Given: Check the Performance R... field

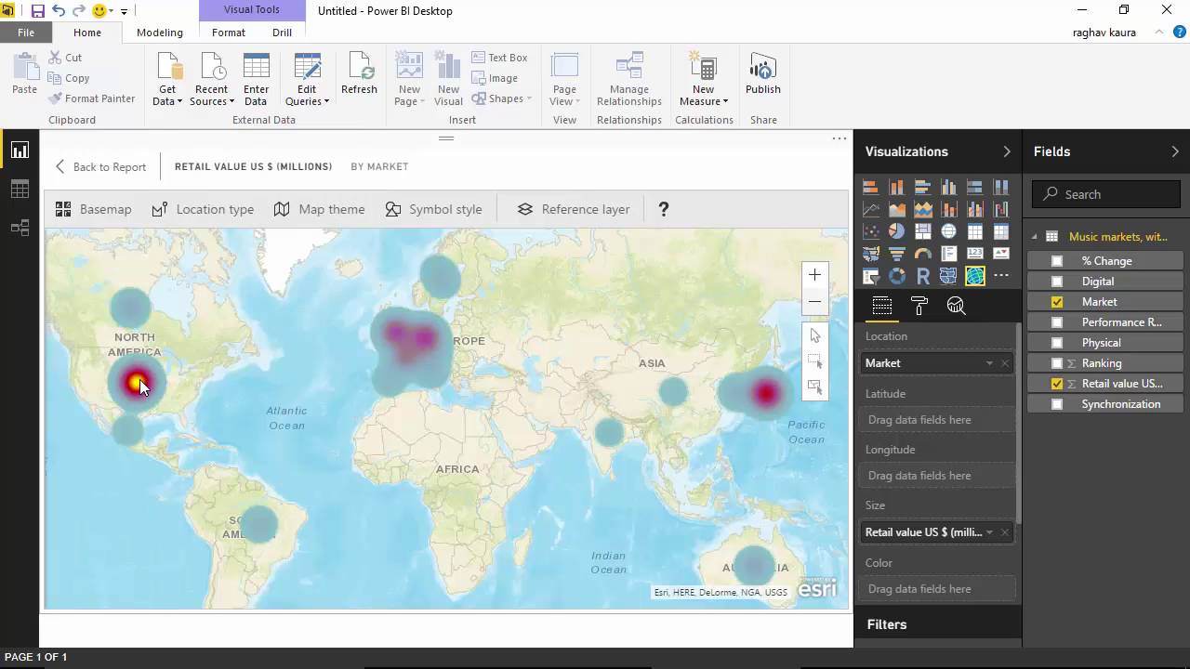Looking at the screenshot, I should (1057, 322).
